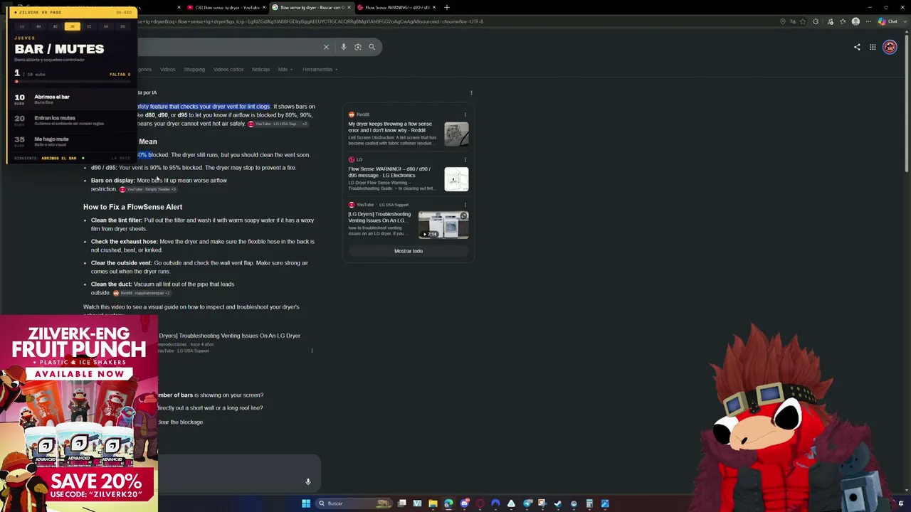911x512 pixels.
Task: Open the Troubleshooting Venting Issues video title
Action: (229, 336)
